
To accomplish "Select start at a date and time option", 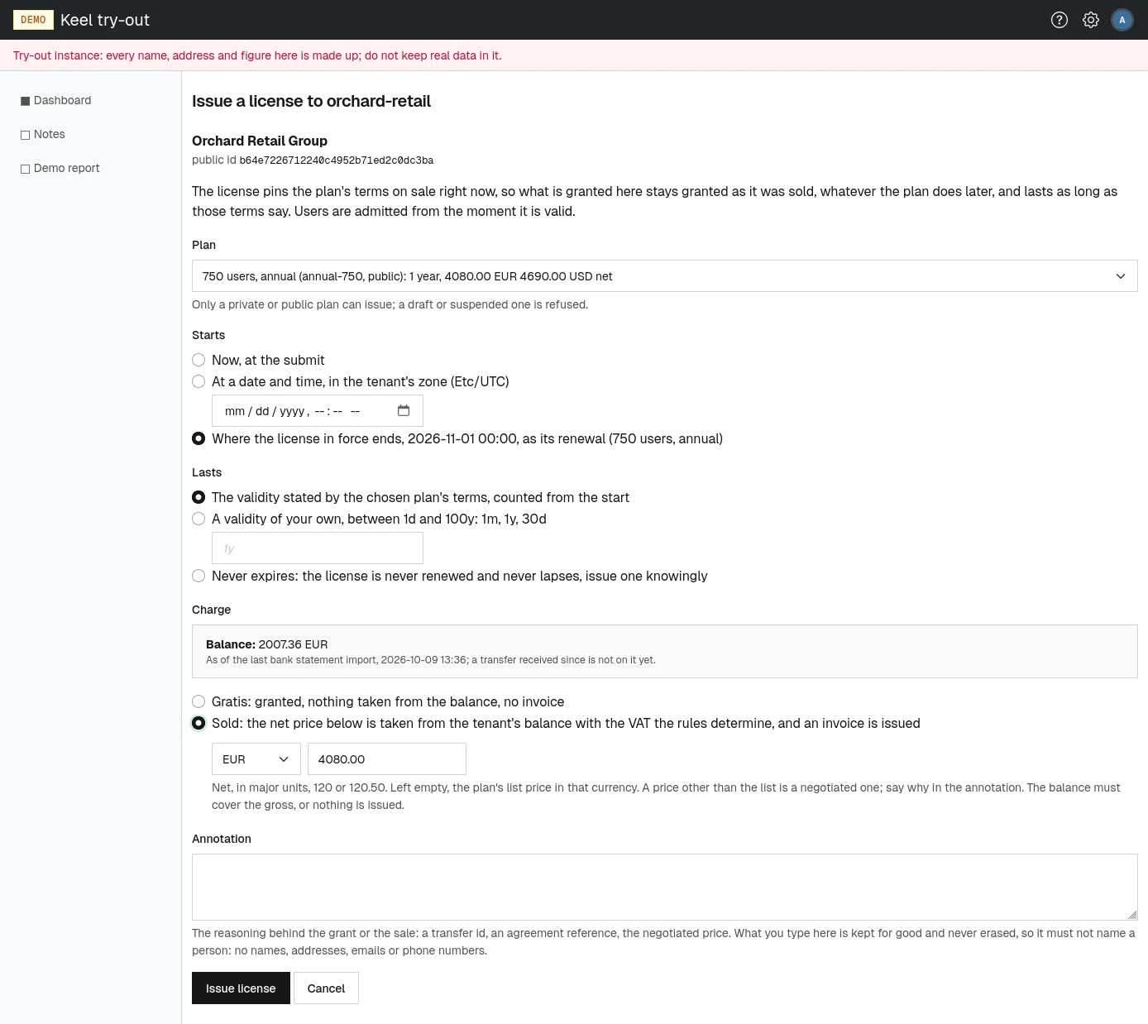I will tap(199, 381).
